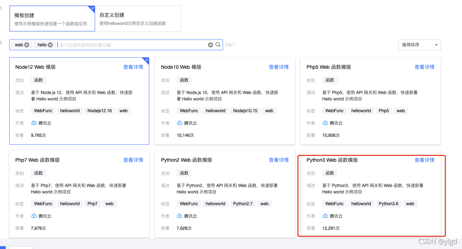
Task: Click web tag in Python3 card
Action: point(410,204)
